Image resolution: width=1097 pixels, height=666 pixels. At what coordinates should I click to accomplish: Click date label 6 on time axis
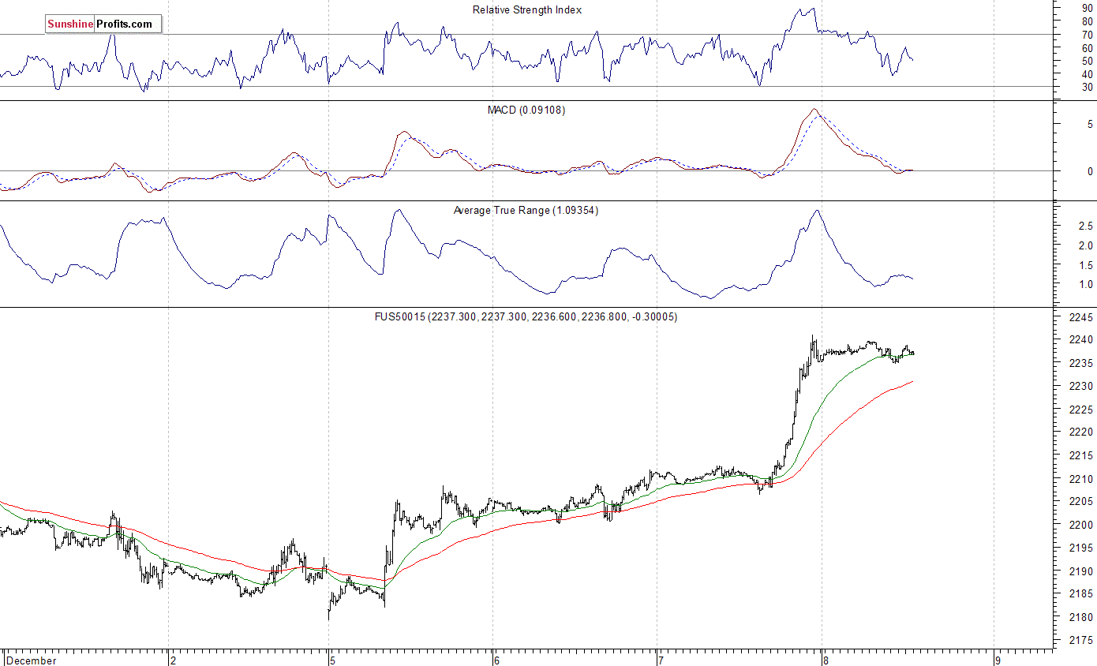click(x=495, y=661)
